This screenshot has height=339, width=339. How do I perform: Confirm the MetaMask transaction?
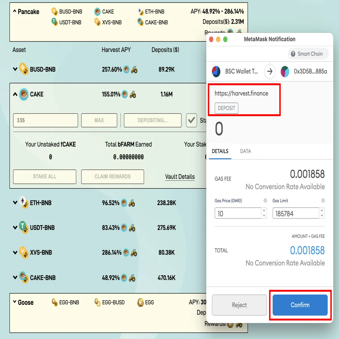pyautogui.click(x=300, y=305)
